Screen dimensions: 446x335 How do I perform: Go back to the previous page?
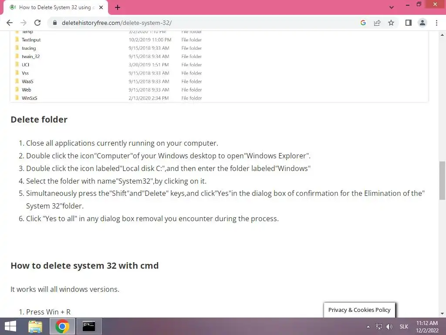pyautogui.click(x=10, y=23)
